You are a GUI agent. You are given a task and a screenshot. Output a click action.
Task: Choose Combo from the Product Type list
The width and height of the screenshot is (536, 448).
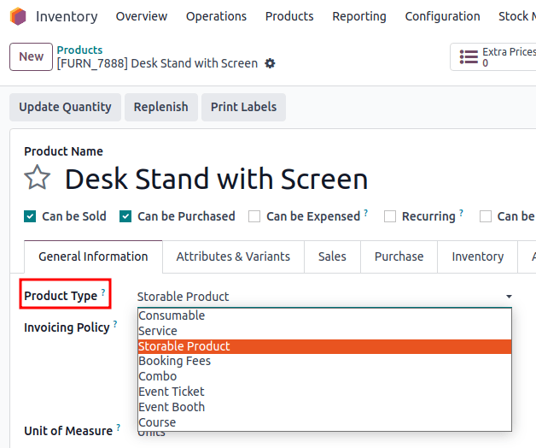click(324, 376)
